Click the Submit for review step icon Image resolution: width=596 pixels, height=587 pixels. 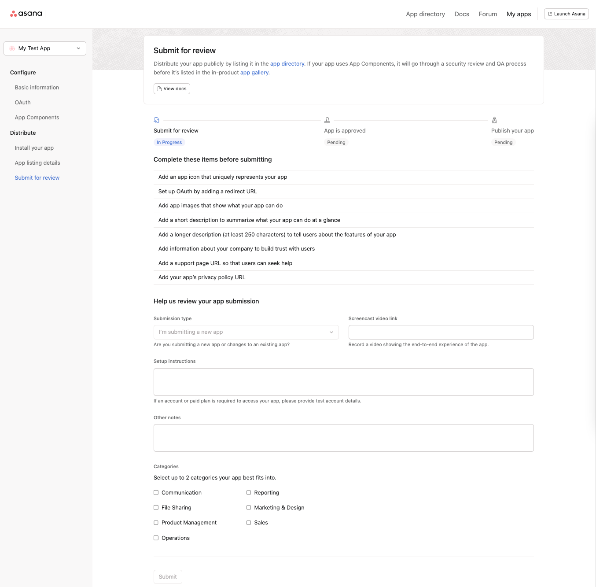pos(156,120)
